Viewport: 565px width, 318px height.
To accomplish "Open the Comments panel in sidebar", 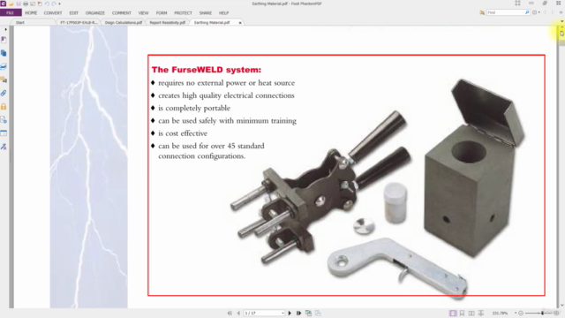I will tap(4, 80).
